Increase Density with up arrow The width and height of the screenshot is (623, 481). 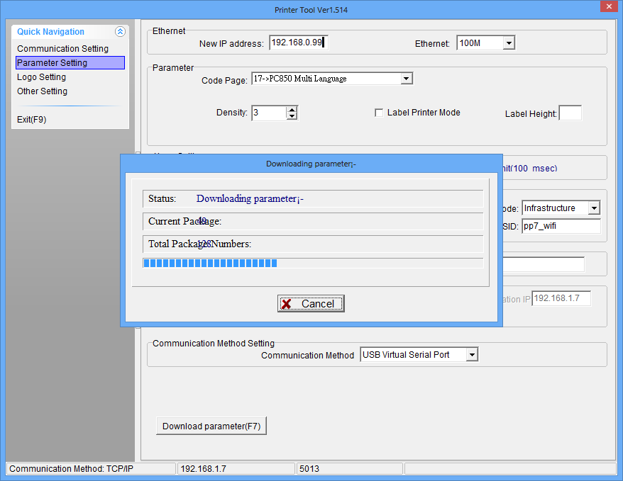tap(292, 110)
